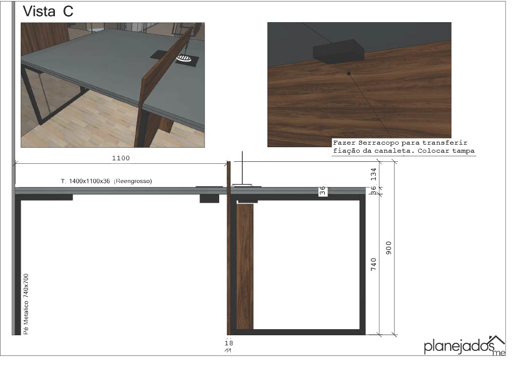Click the 'T. 1400x1100x36 (Reengrosso)' label

106,181
